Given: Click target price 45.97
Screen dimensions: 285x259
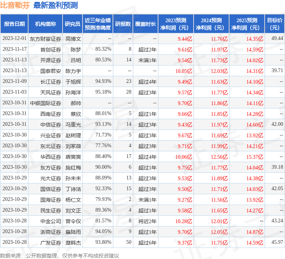Looking at the screenshot, I should (277, 242).
